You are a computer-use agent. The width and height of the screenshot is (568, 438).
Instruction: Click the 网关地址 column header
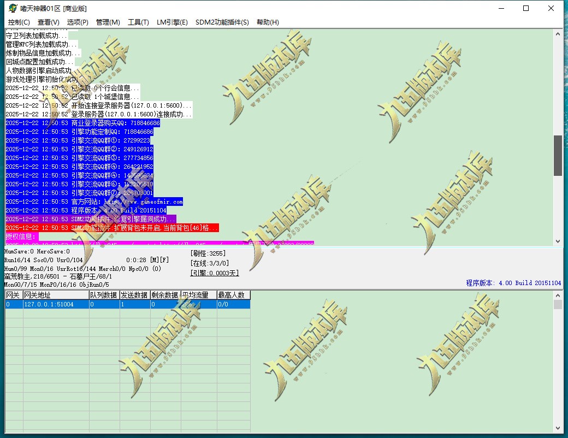56,295
